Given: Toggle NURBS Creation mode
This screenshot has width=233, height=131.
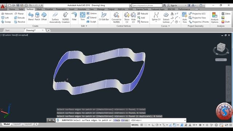Looking at the screenshot, I should point(66,18).
